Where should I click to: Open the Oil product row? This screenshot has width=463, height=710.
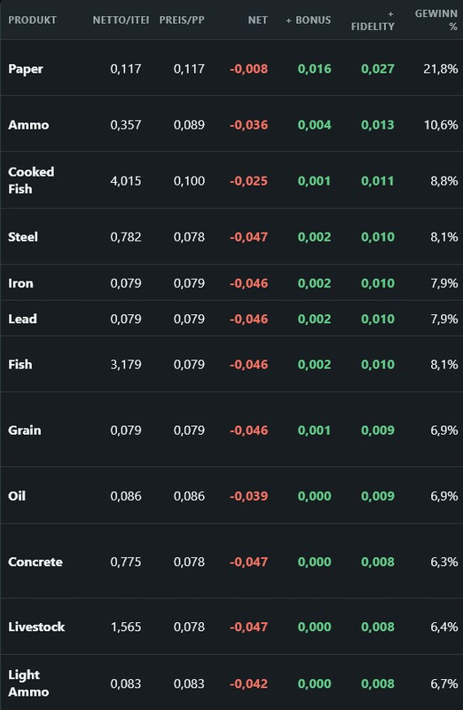(x=231, y=495)
